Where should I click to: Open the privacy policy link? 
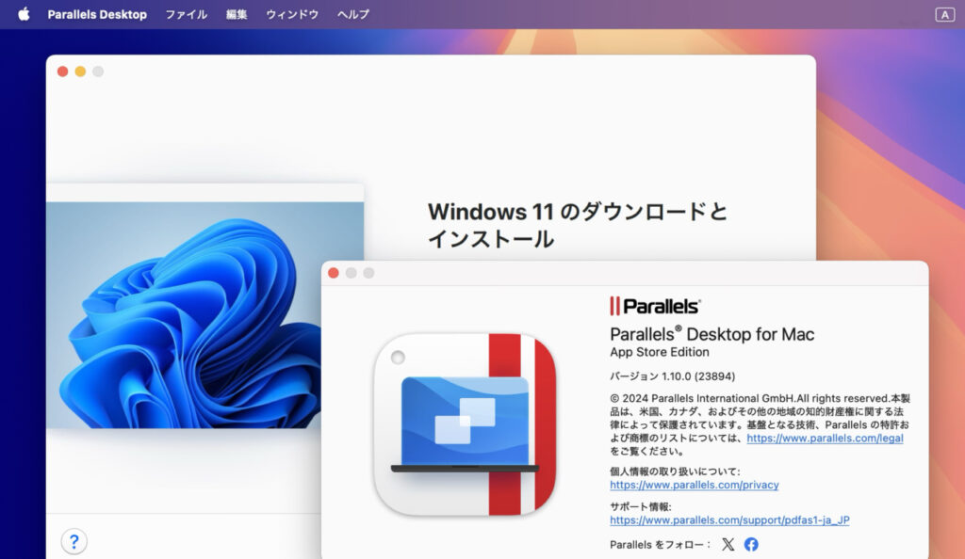point(694,485)
